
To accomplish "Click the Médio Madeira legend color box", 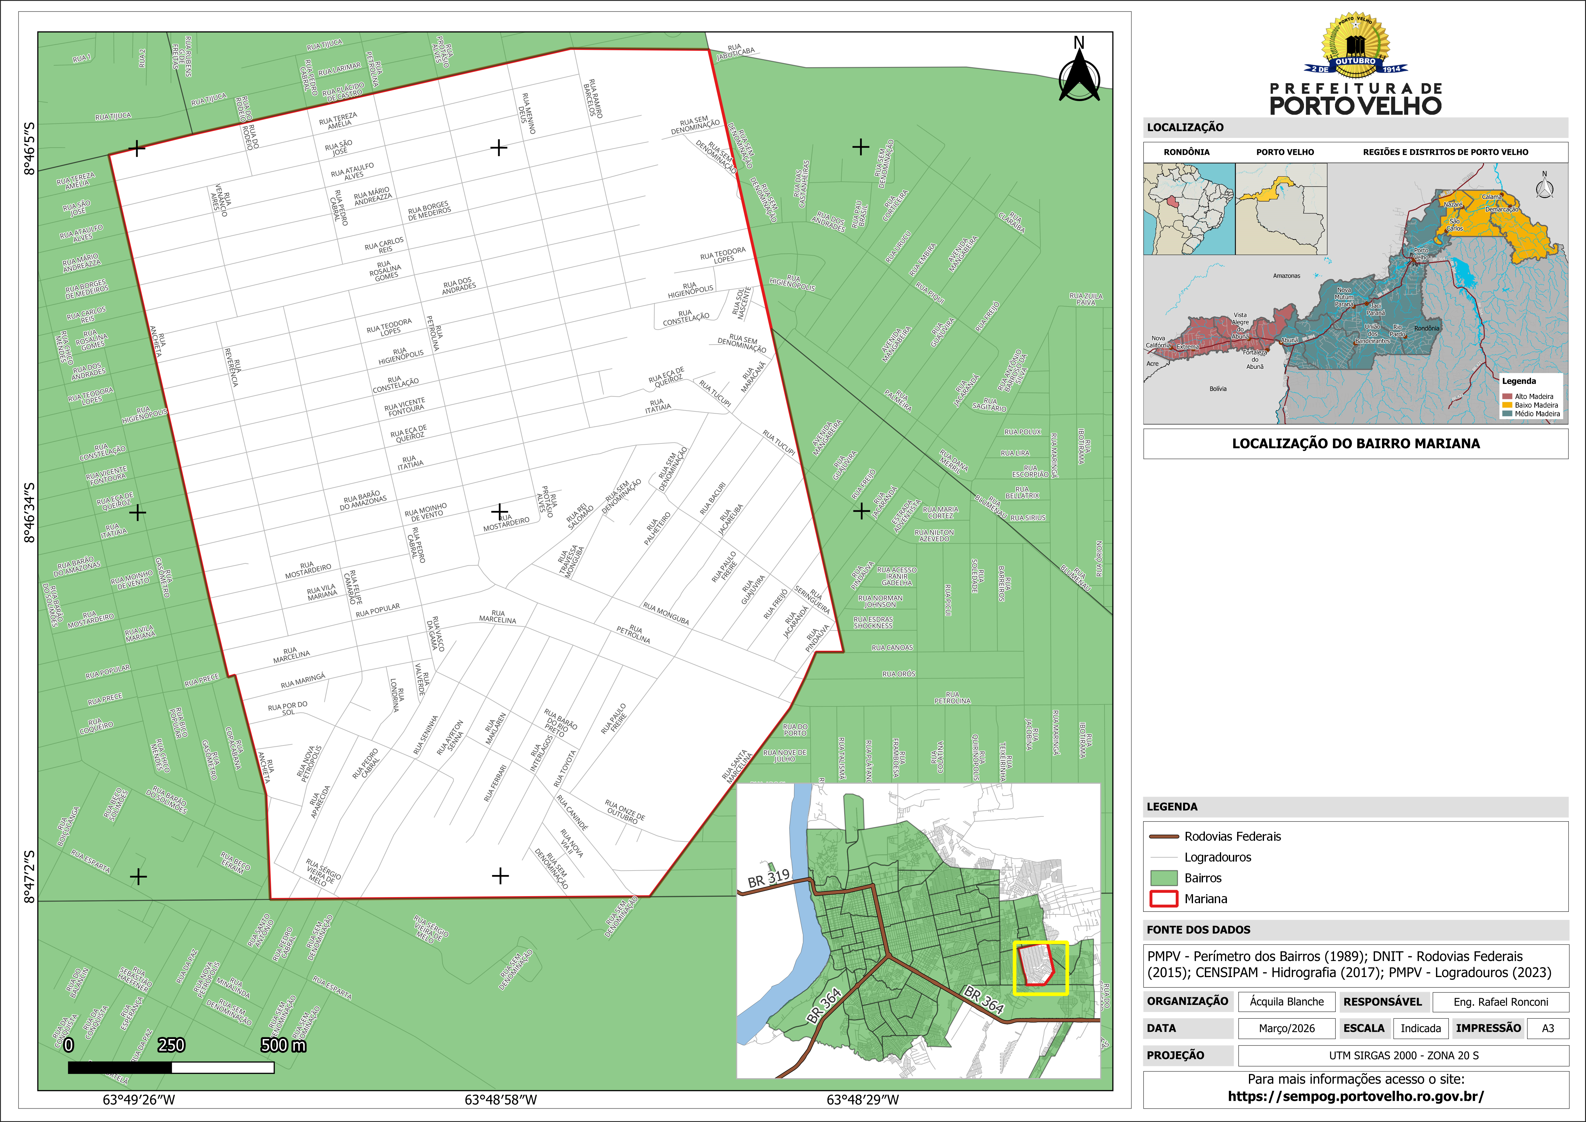I will coord(1507,413).
